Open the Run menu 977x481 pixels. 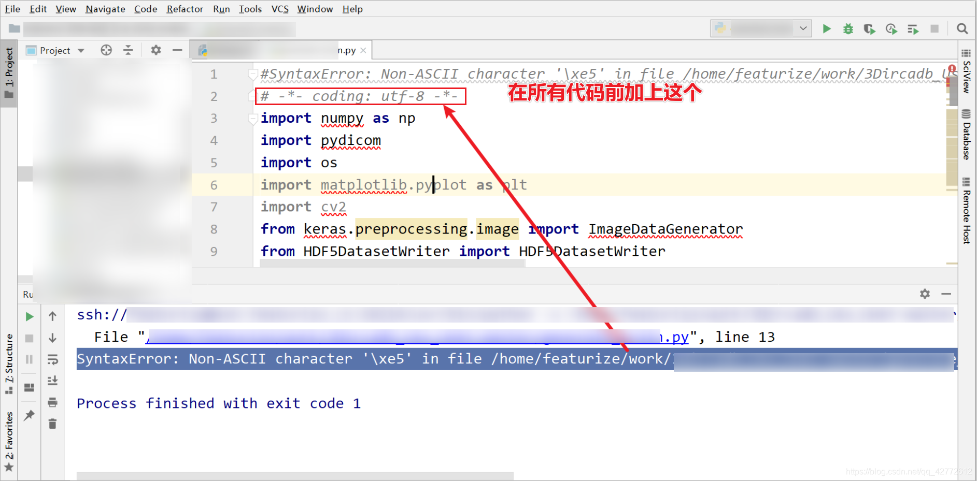[x=221, y=9]
